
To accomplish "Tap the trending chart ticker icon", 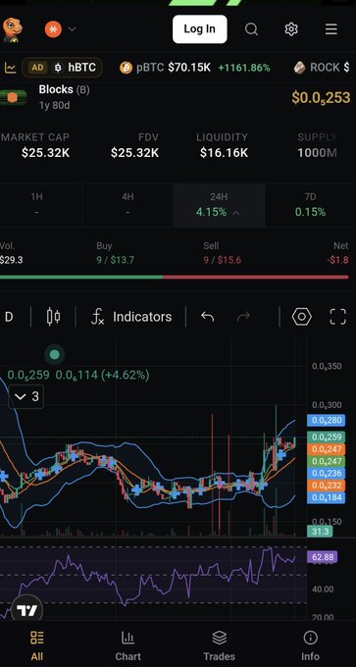I will 10,68.
